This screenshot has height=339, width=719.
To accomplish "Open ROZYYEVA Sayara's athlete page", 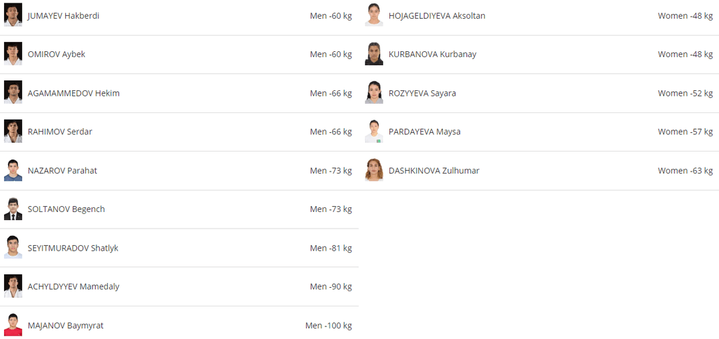I will tap(422, 93).
